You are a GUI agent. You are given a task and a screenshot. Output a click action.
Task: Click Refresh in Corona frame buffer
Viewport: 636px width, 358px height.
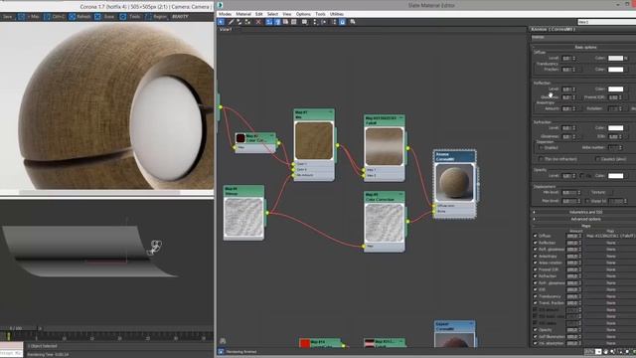click(x=79, y=17)
